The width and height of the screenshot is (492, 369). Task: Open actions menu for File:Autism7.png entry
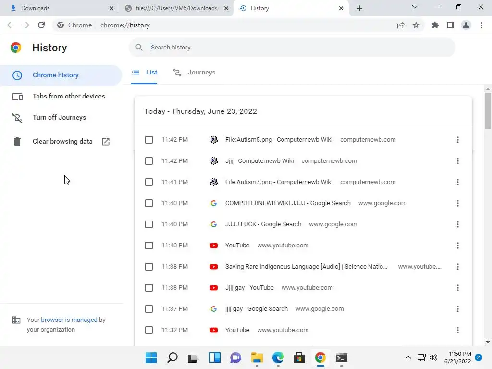coord(458,182)
